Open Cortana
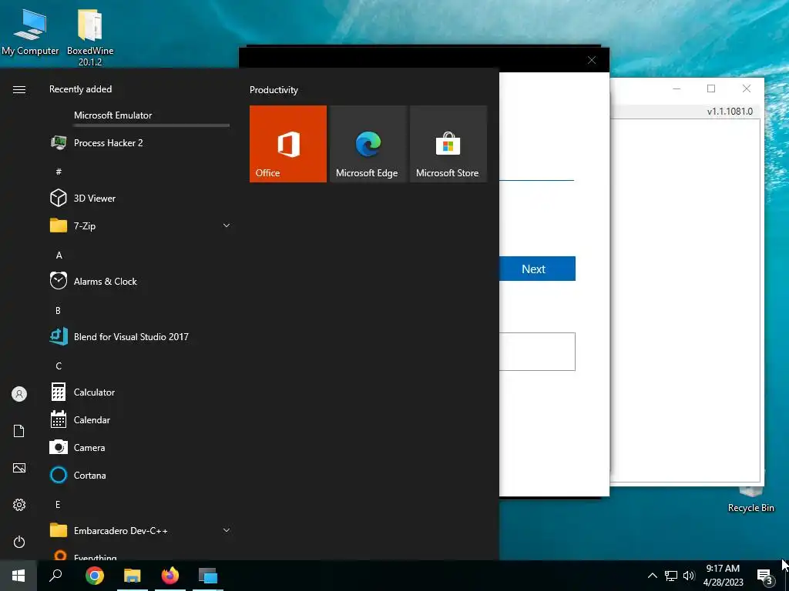The image size is (789, 591). click(140, 475)
